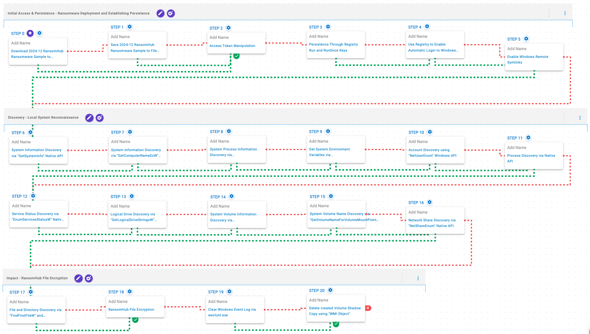This screenshot has width=590, height=334.
Task: Click green checkmark below STEP 20 card
Action: pyautogui.click(x=336, y=324)
